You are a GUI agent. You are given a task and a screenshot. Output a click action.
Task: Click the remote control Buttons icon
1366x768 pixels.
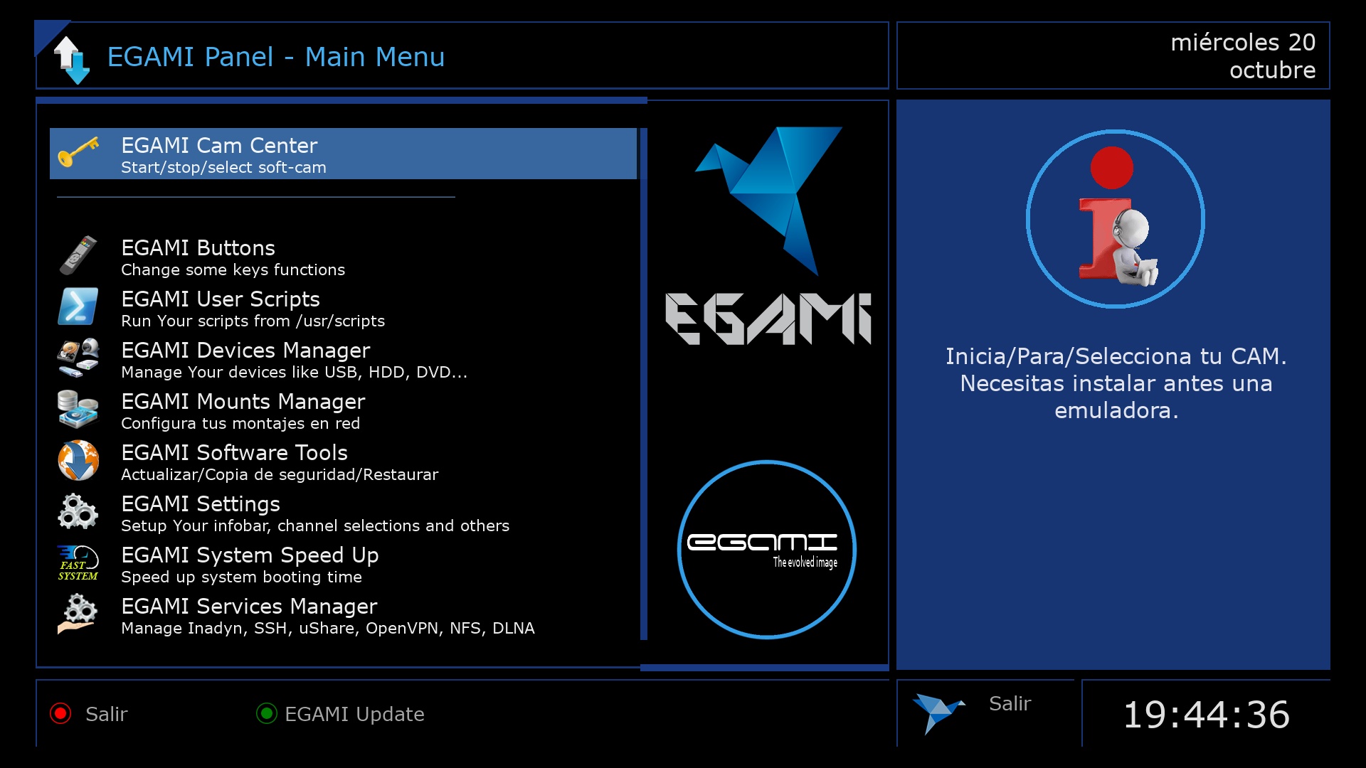[78, 256]
